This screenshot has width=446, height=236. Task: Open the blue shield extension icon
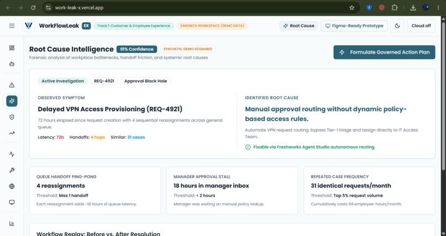(369, 8)
